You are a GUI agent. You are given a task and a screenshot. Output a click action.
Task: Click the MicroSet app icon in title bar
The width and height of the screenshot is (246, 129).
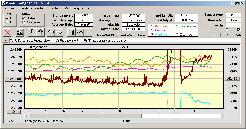coord(3,3)
